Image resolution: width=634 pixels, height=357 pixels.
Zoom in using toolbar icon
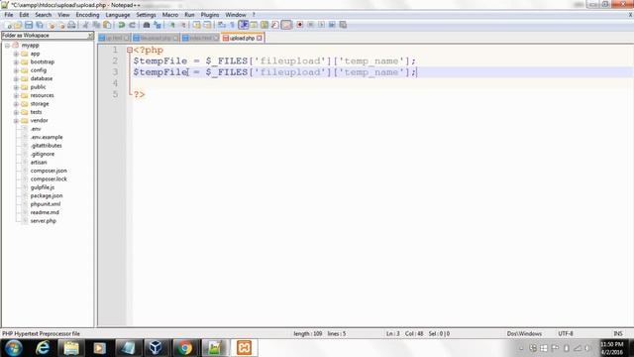coord(172,25)
